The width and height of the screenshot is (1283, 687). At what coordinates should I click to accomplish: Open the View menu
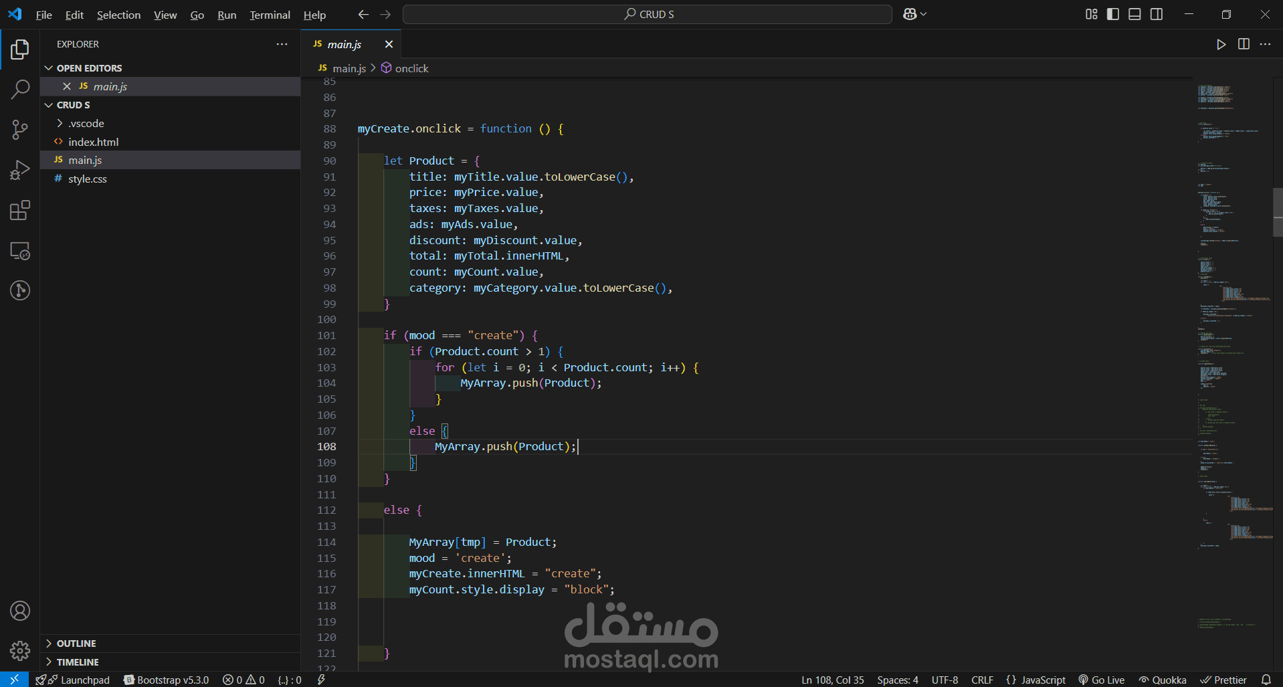[165, 15]
